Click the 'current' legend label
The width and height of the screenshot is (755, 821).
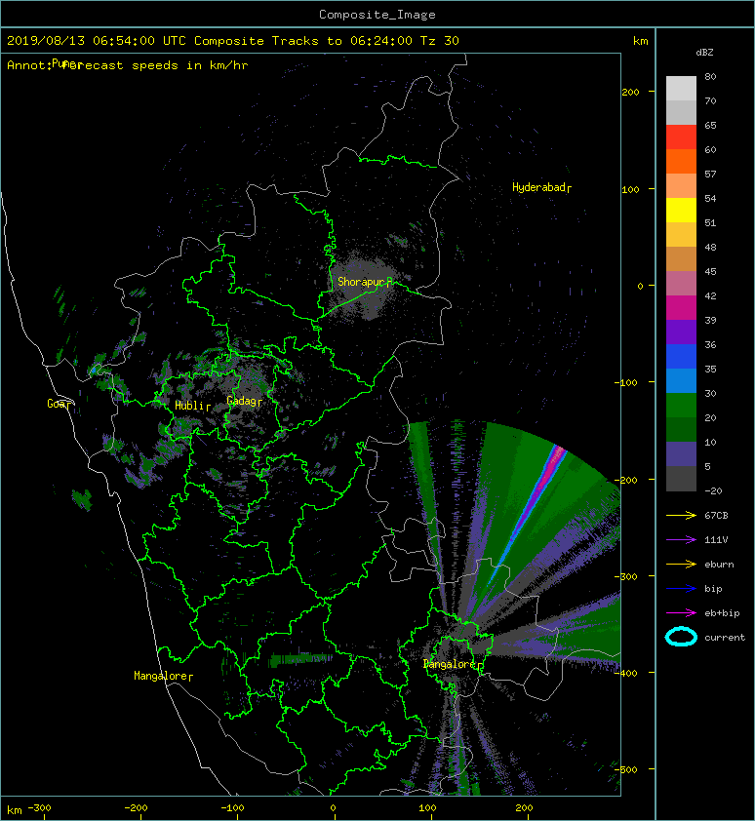(x=725, y=638)
